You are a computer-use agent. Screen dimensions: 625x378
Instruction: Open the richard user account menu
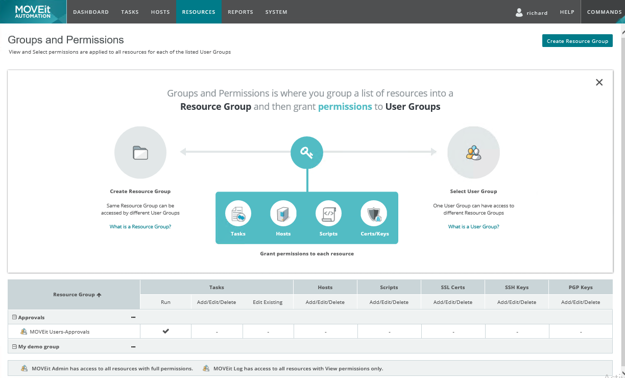[532, 12]
